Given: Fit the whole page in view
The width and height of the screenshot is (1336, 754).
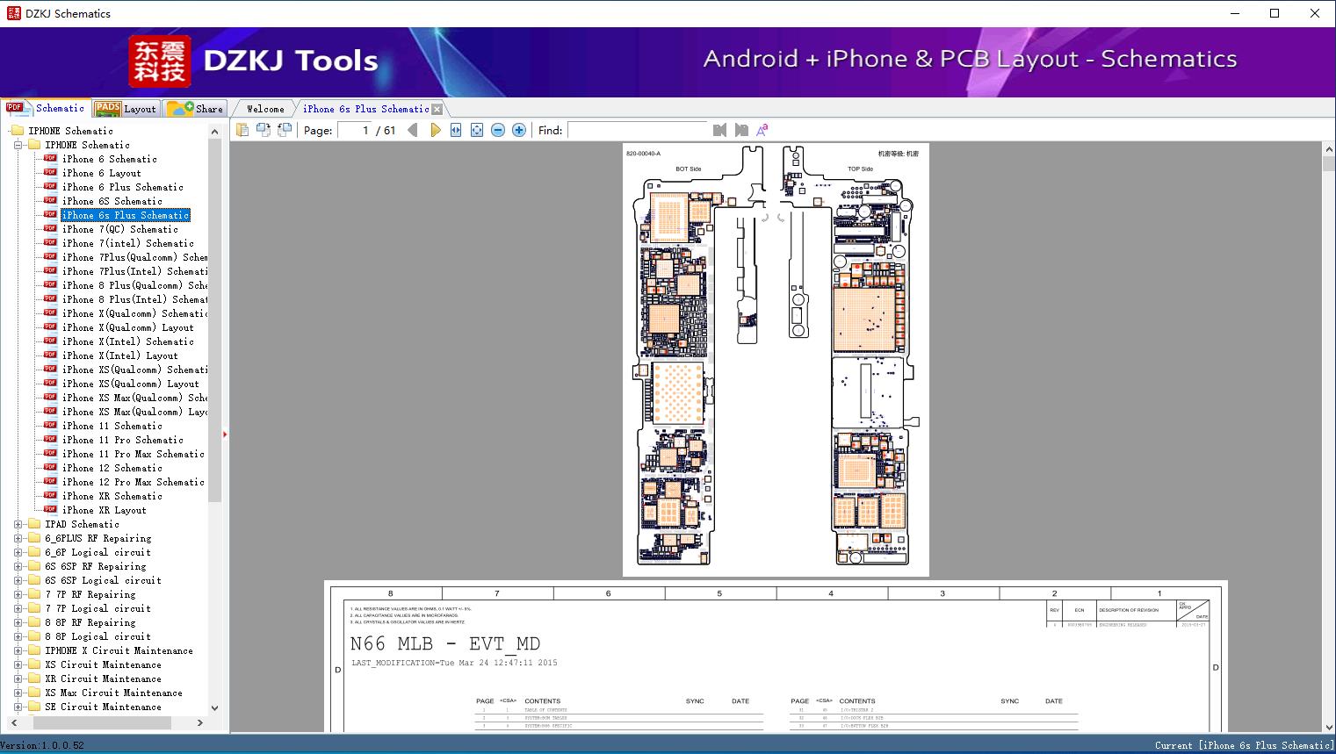Looking at the screenshot, I should tap(477, 130).
